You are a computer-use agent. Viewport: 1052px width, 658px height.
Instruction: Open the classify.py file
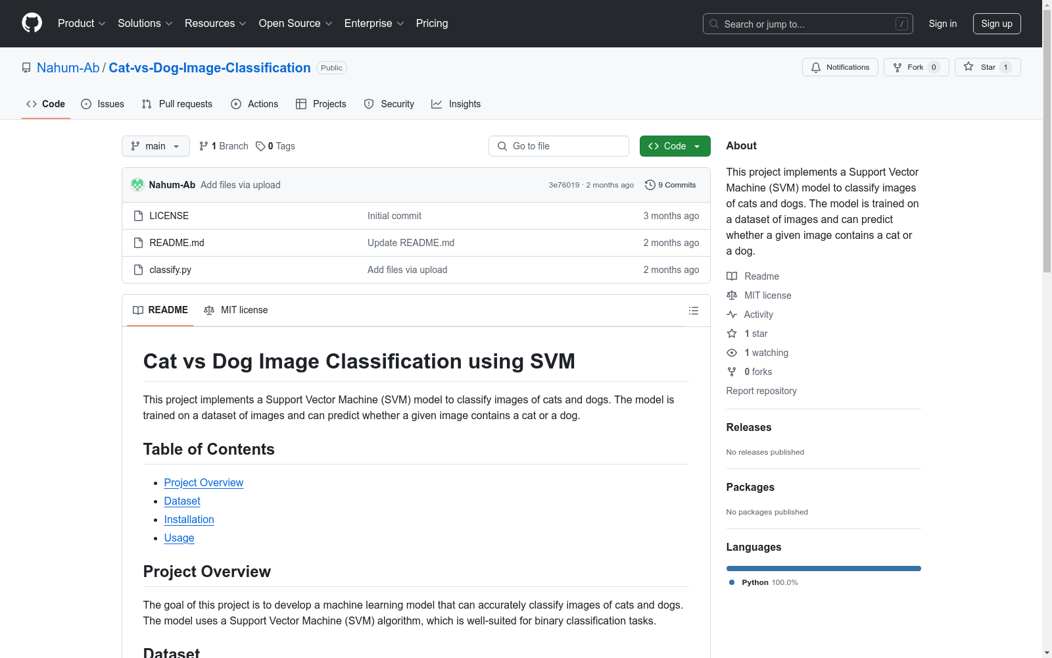(170, 270)
